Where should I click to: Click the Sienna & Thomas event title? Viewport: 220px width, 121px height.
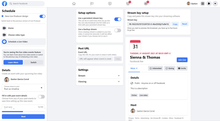145,57
